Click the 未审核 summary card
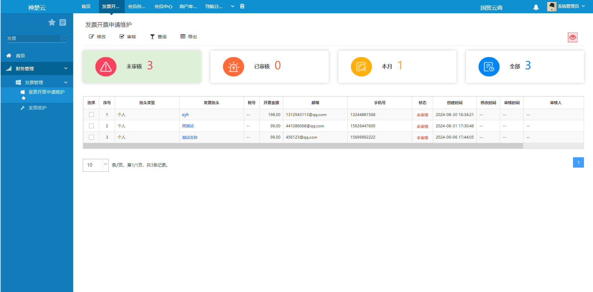The height and width of the screenshot is (292, 593). pos(142,67)
